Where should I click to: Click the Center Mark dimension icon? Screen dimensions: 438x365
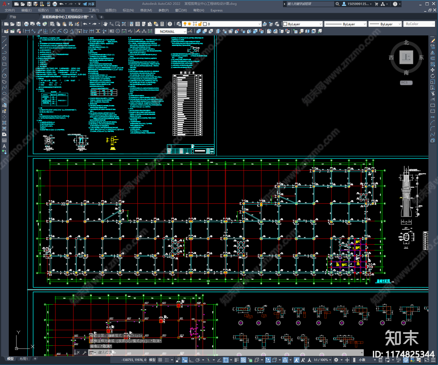(x=118, y=31)
